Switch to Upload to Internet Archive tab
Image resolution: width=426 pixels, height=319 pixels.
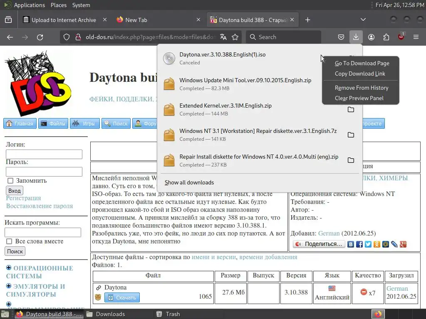(64, 20)
